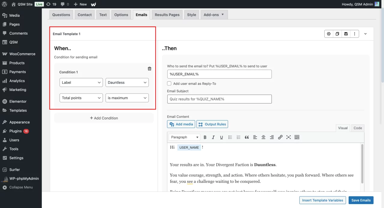Image resolution: width=384 pixels, height=208 pixels.
Task: Align text right in editor
Action: (272, 137)
